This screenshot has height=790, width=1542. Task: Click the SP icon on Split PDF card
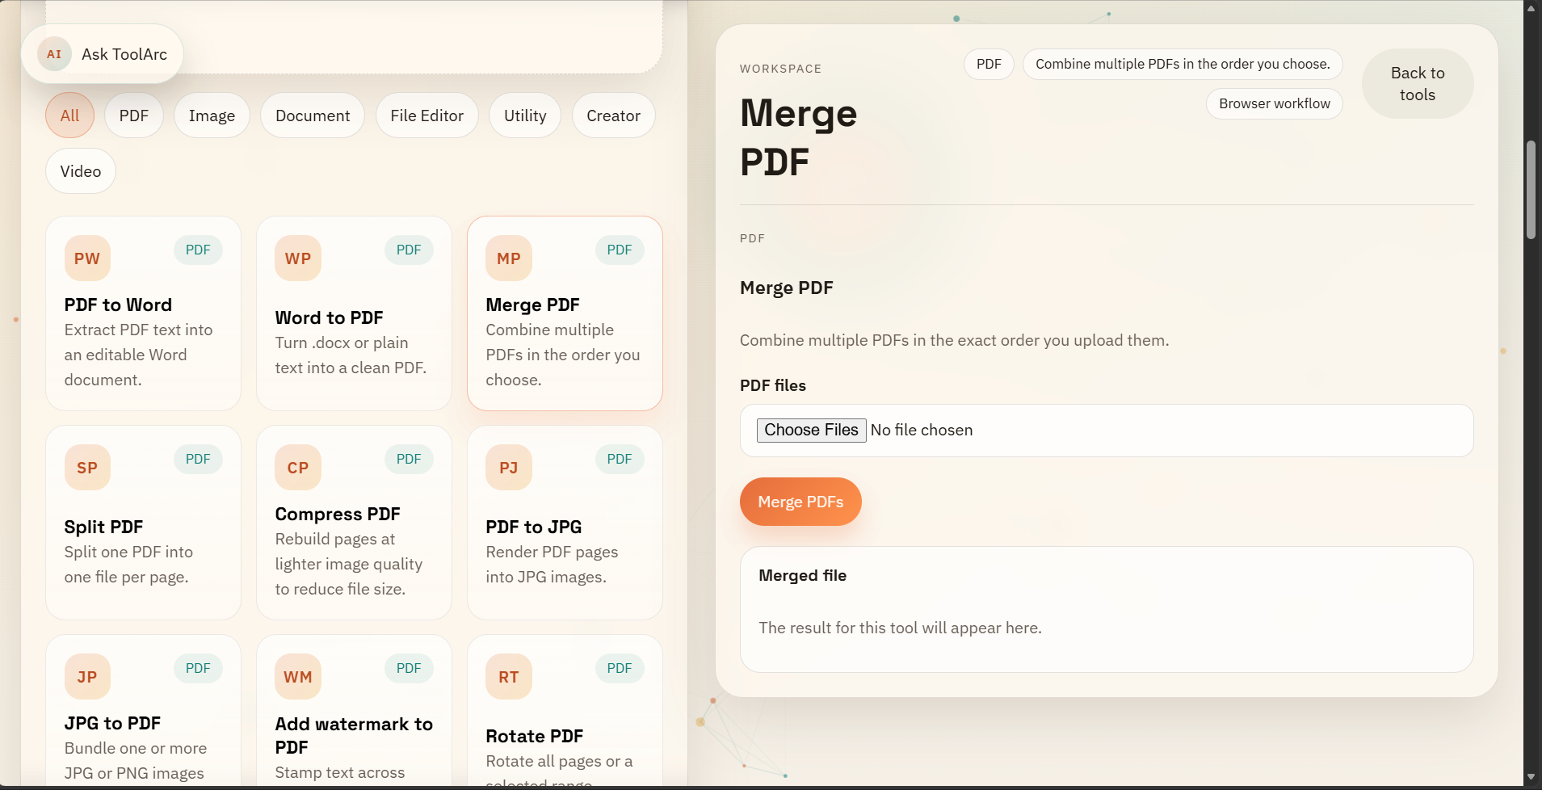(x=87, y=468)
